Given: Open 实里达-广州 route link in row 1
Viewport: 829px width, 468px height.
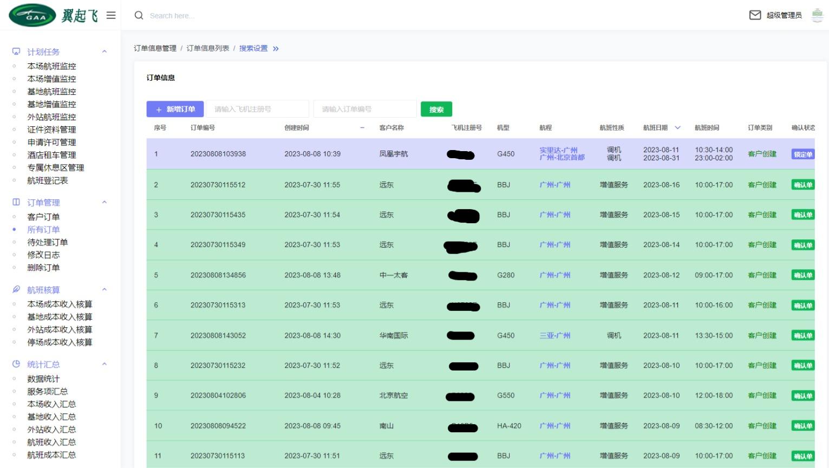Looking at the screenshot, I should pyautogui.click(x=558, y=150).
